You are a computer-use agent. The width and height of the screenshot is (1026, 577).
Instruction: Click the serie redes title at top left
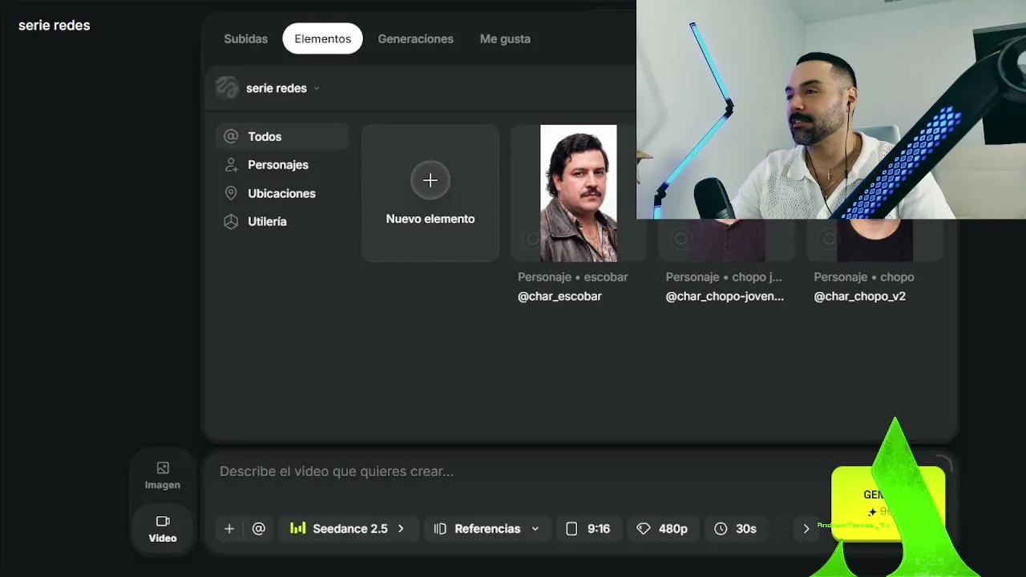pos(55,25)
